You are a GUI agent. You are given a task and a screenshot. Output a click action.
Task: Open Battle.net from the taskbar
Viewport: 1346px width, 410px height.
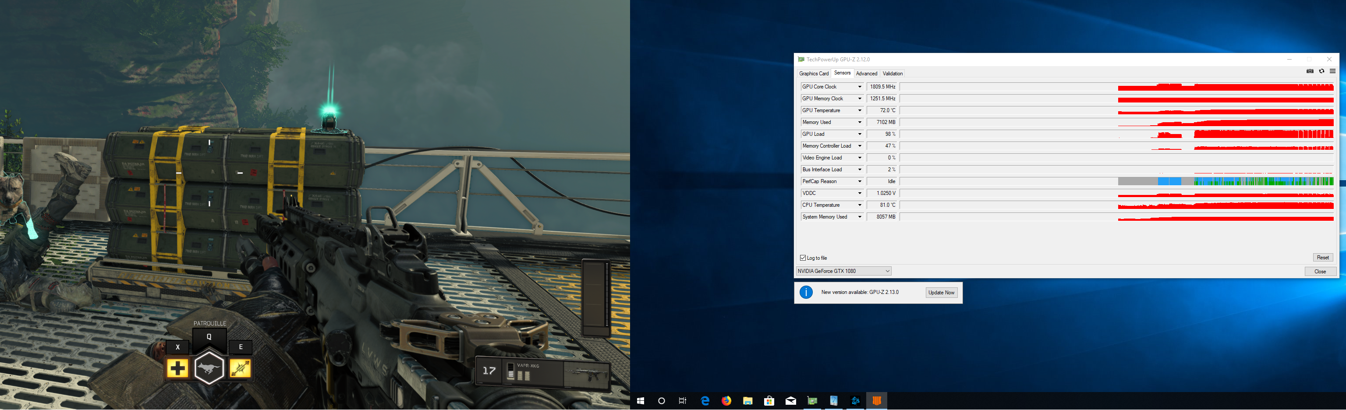coord(855,401)
